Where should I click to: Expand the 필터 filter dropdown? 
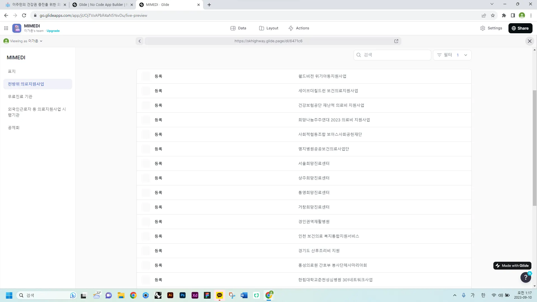[452, 55]
